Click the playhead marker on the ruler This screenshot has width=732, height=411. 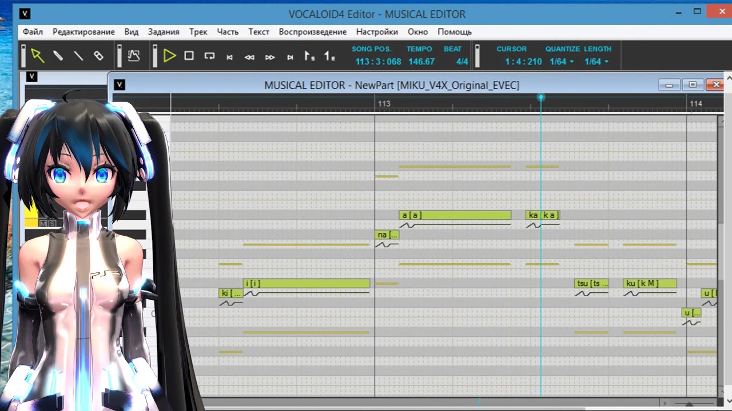[540, 98]
